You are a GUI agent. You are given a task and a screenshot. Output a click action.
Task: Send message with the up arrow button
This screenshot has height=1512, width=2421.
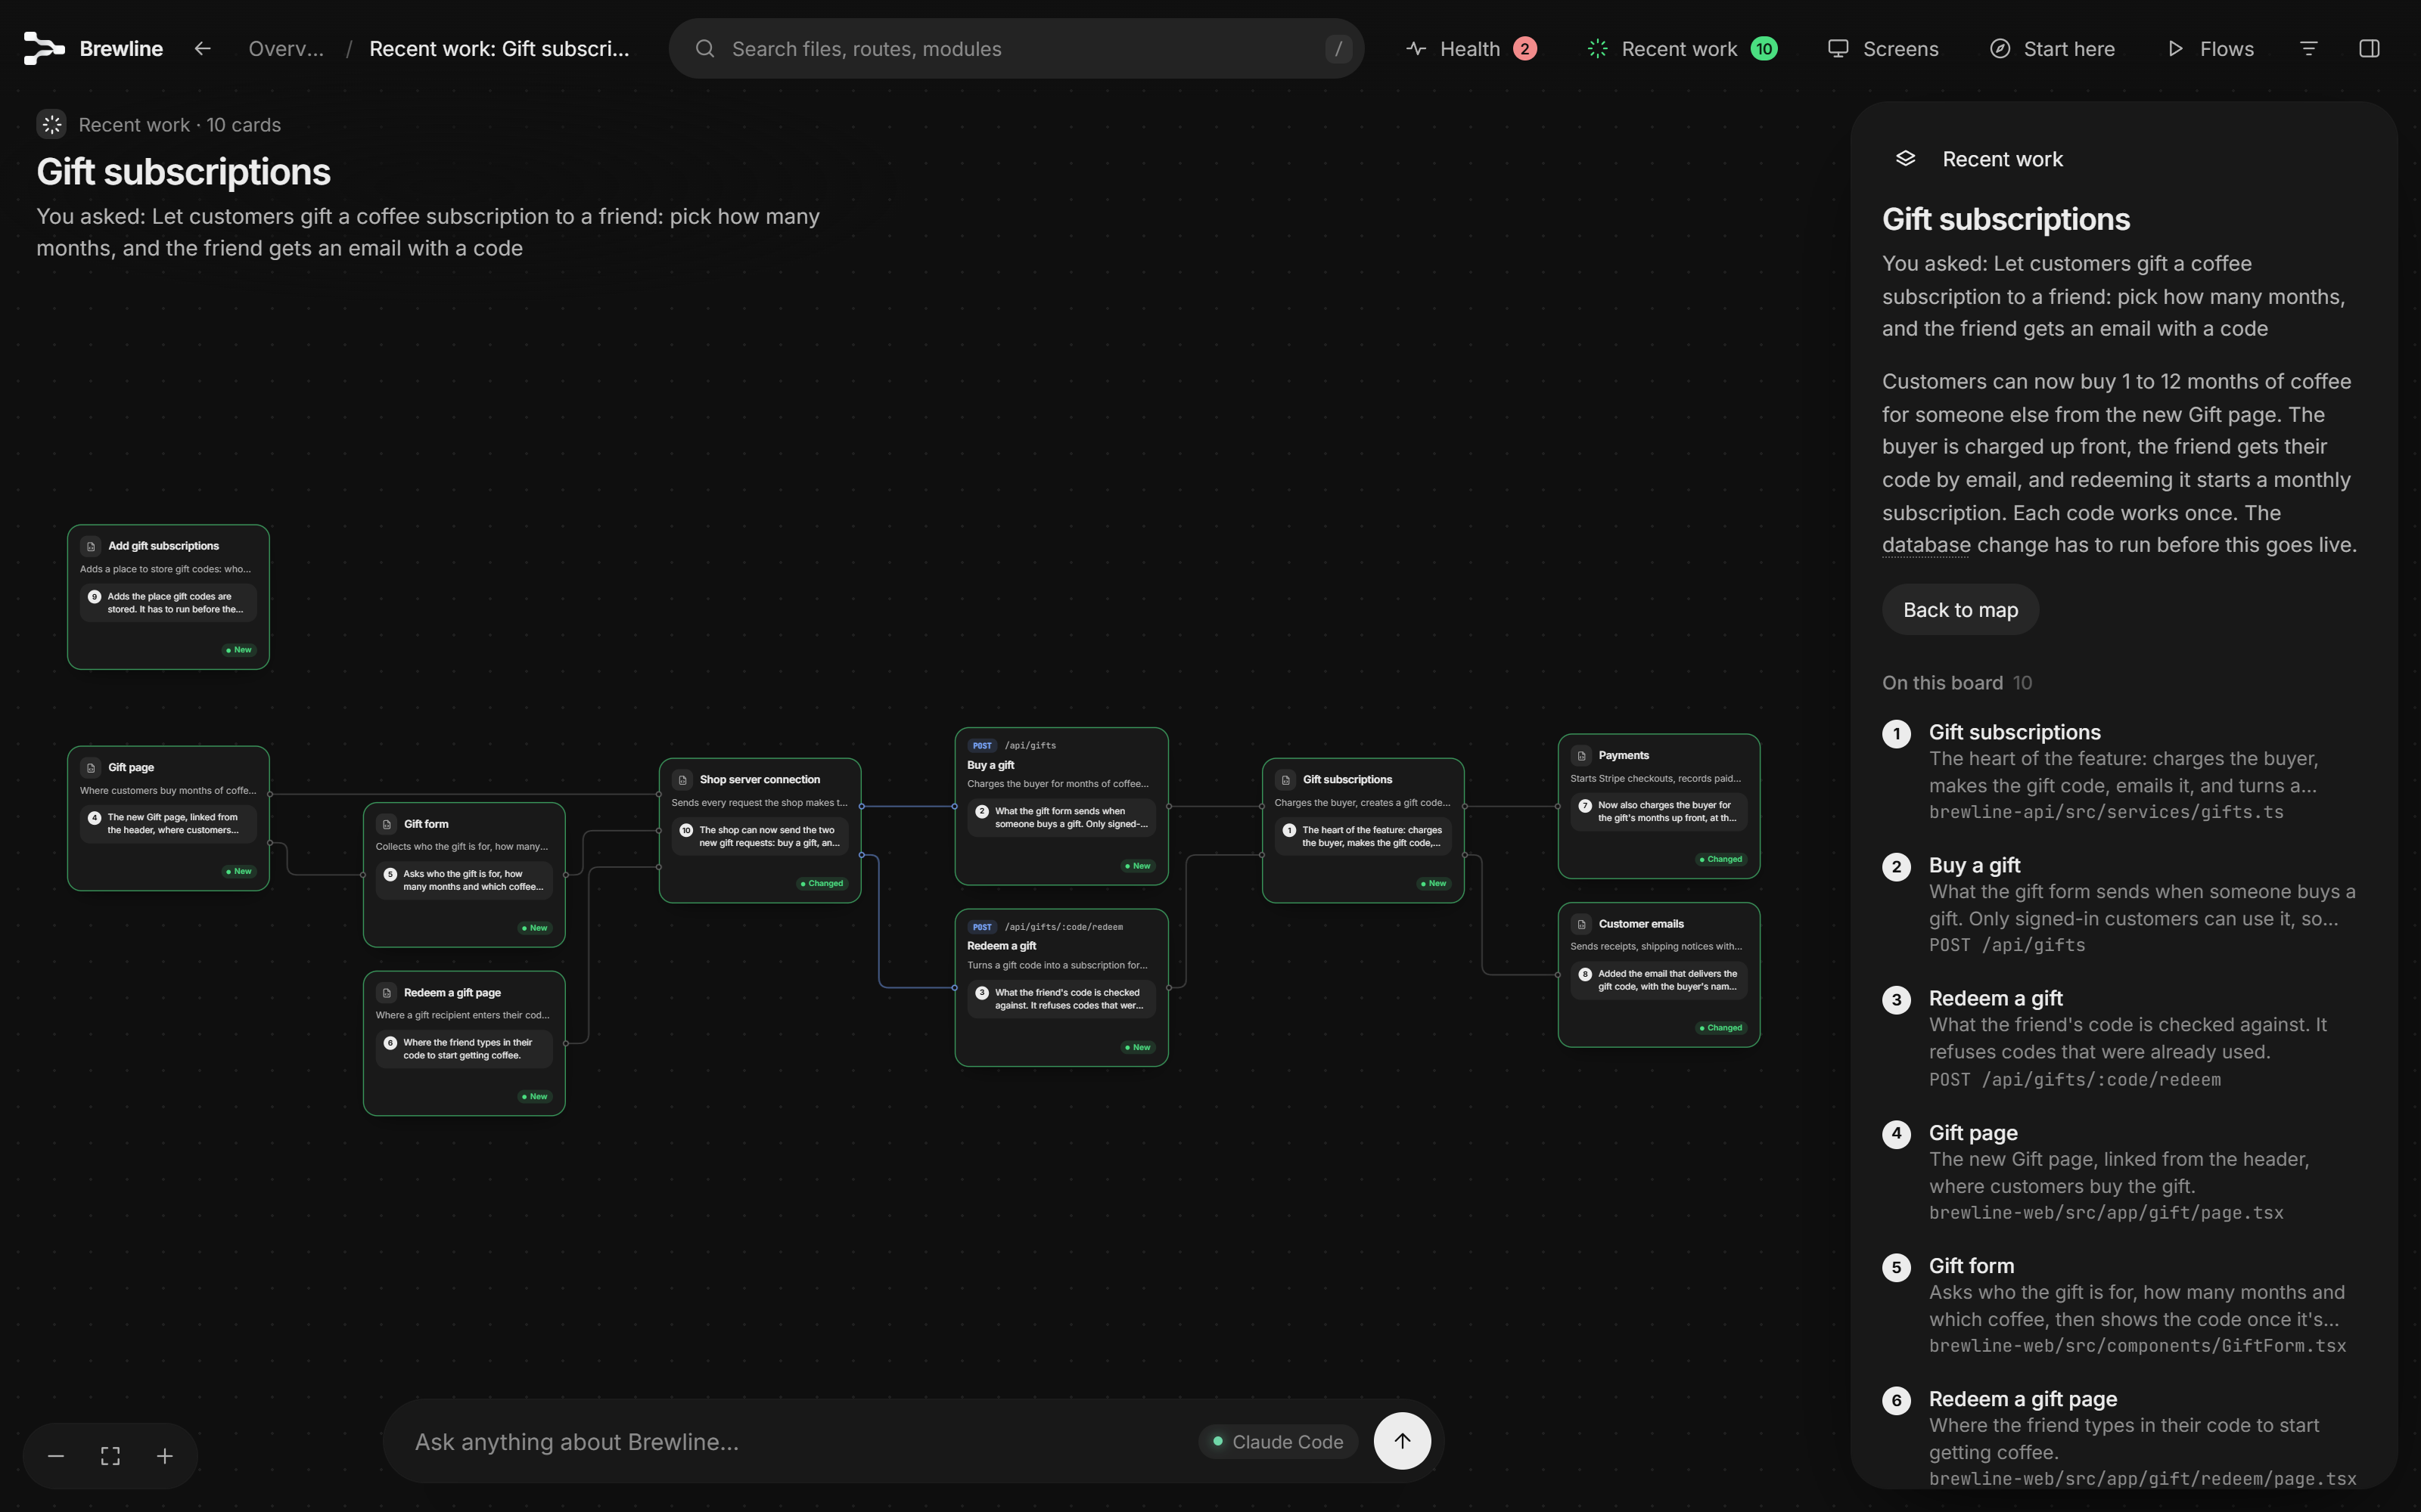[1402, 1441]
